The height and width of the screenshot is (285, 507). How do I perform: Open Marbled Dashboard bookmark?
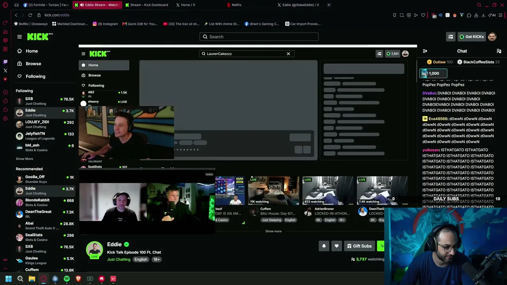click(x=70, y=24)
